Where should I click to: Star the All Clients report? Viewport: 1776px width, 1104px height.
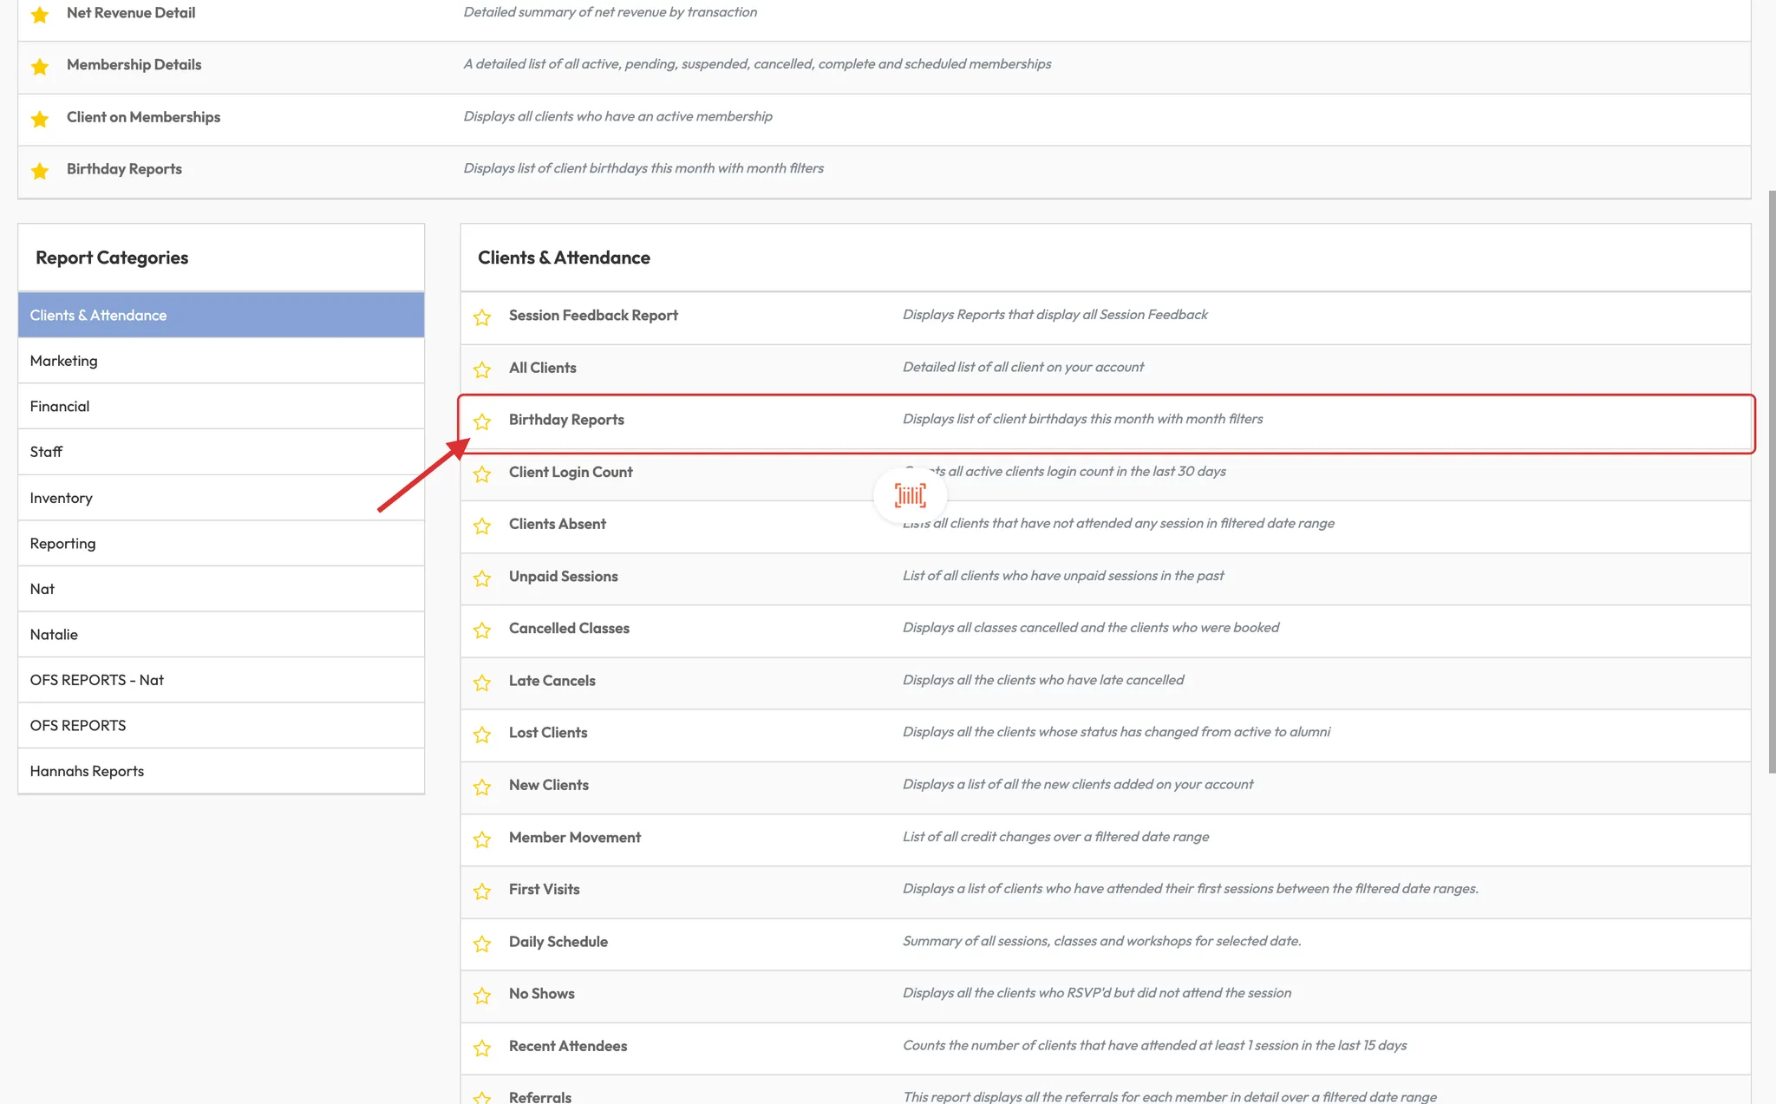[x=482, y=369]
